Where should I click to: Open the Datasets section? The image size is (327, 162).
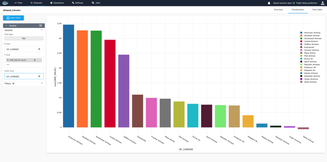click(36, 3)
